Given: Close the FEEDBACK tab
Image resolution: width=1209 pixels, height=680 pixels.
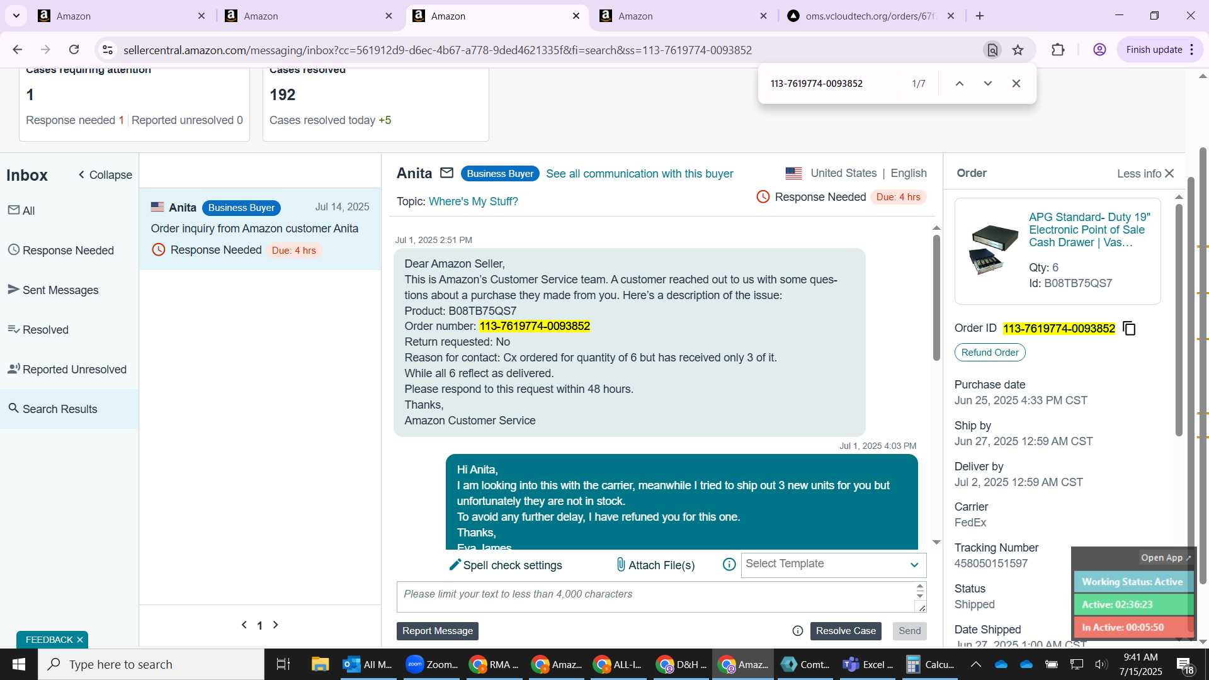Looking at the screenshot, I should pyautogui.click(x=80, y=640).
